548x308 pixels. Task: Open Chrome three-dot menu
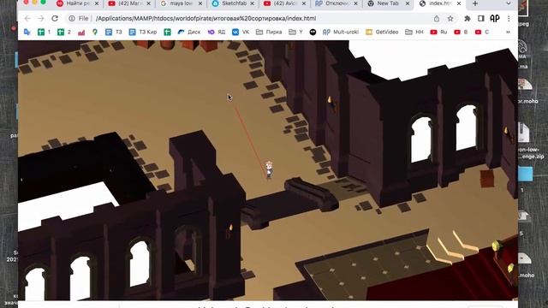click(509, 19)
